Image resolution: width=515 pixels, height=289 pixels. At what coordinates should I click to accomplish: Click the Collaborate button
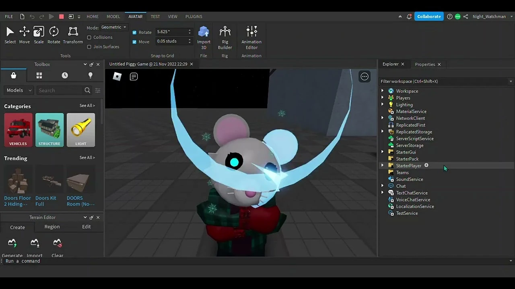coord(428,16)
